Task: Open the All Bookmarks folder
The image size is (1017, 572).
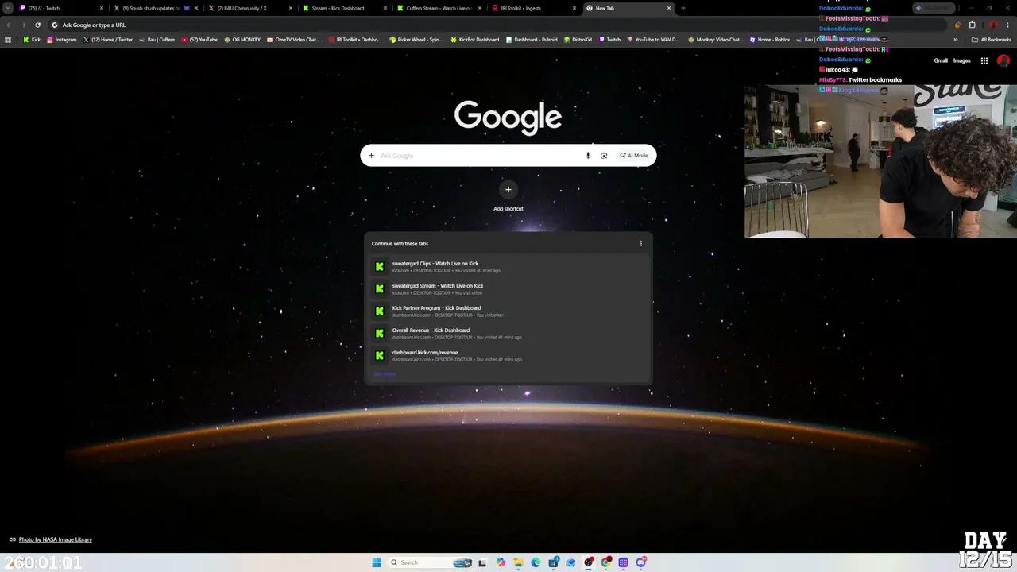Action: tap(991, 40)
